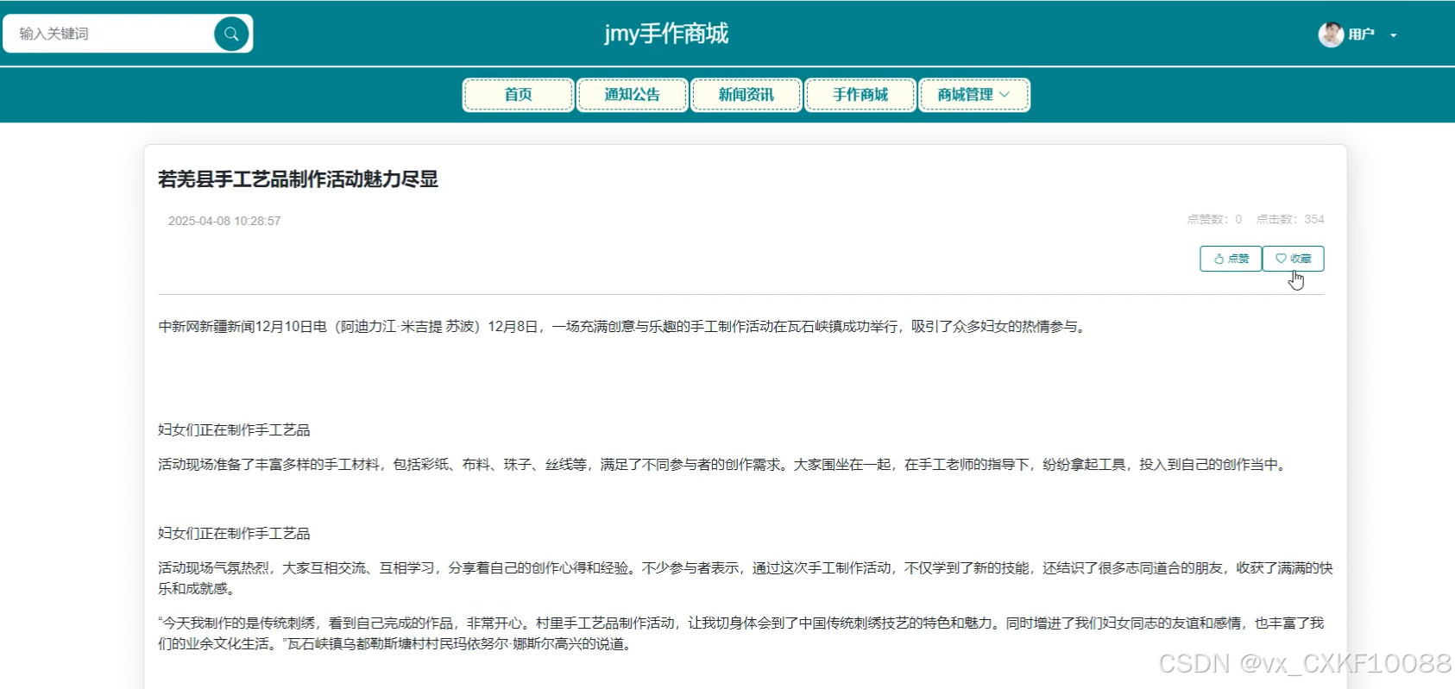Click the 点击数: 354 counter

point(1289,219)
